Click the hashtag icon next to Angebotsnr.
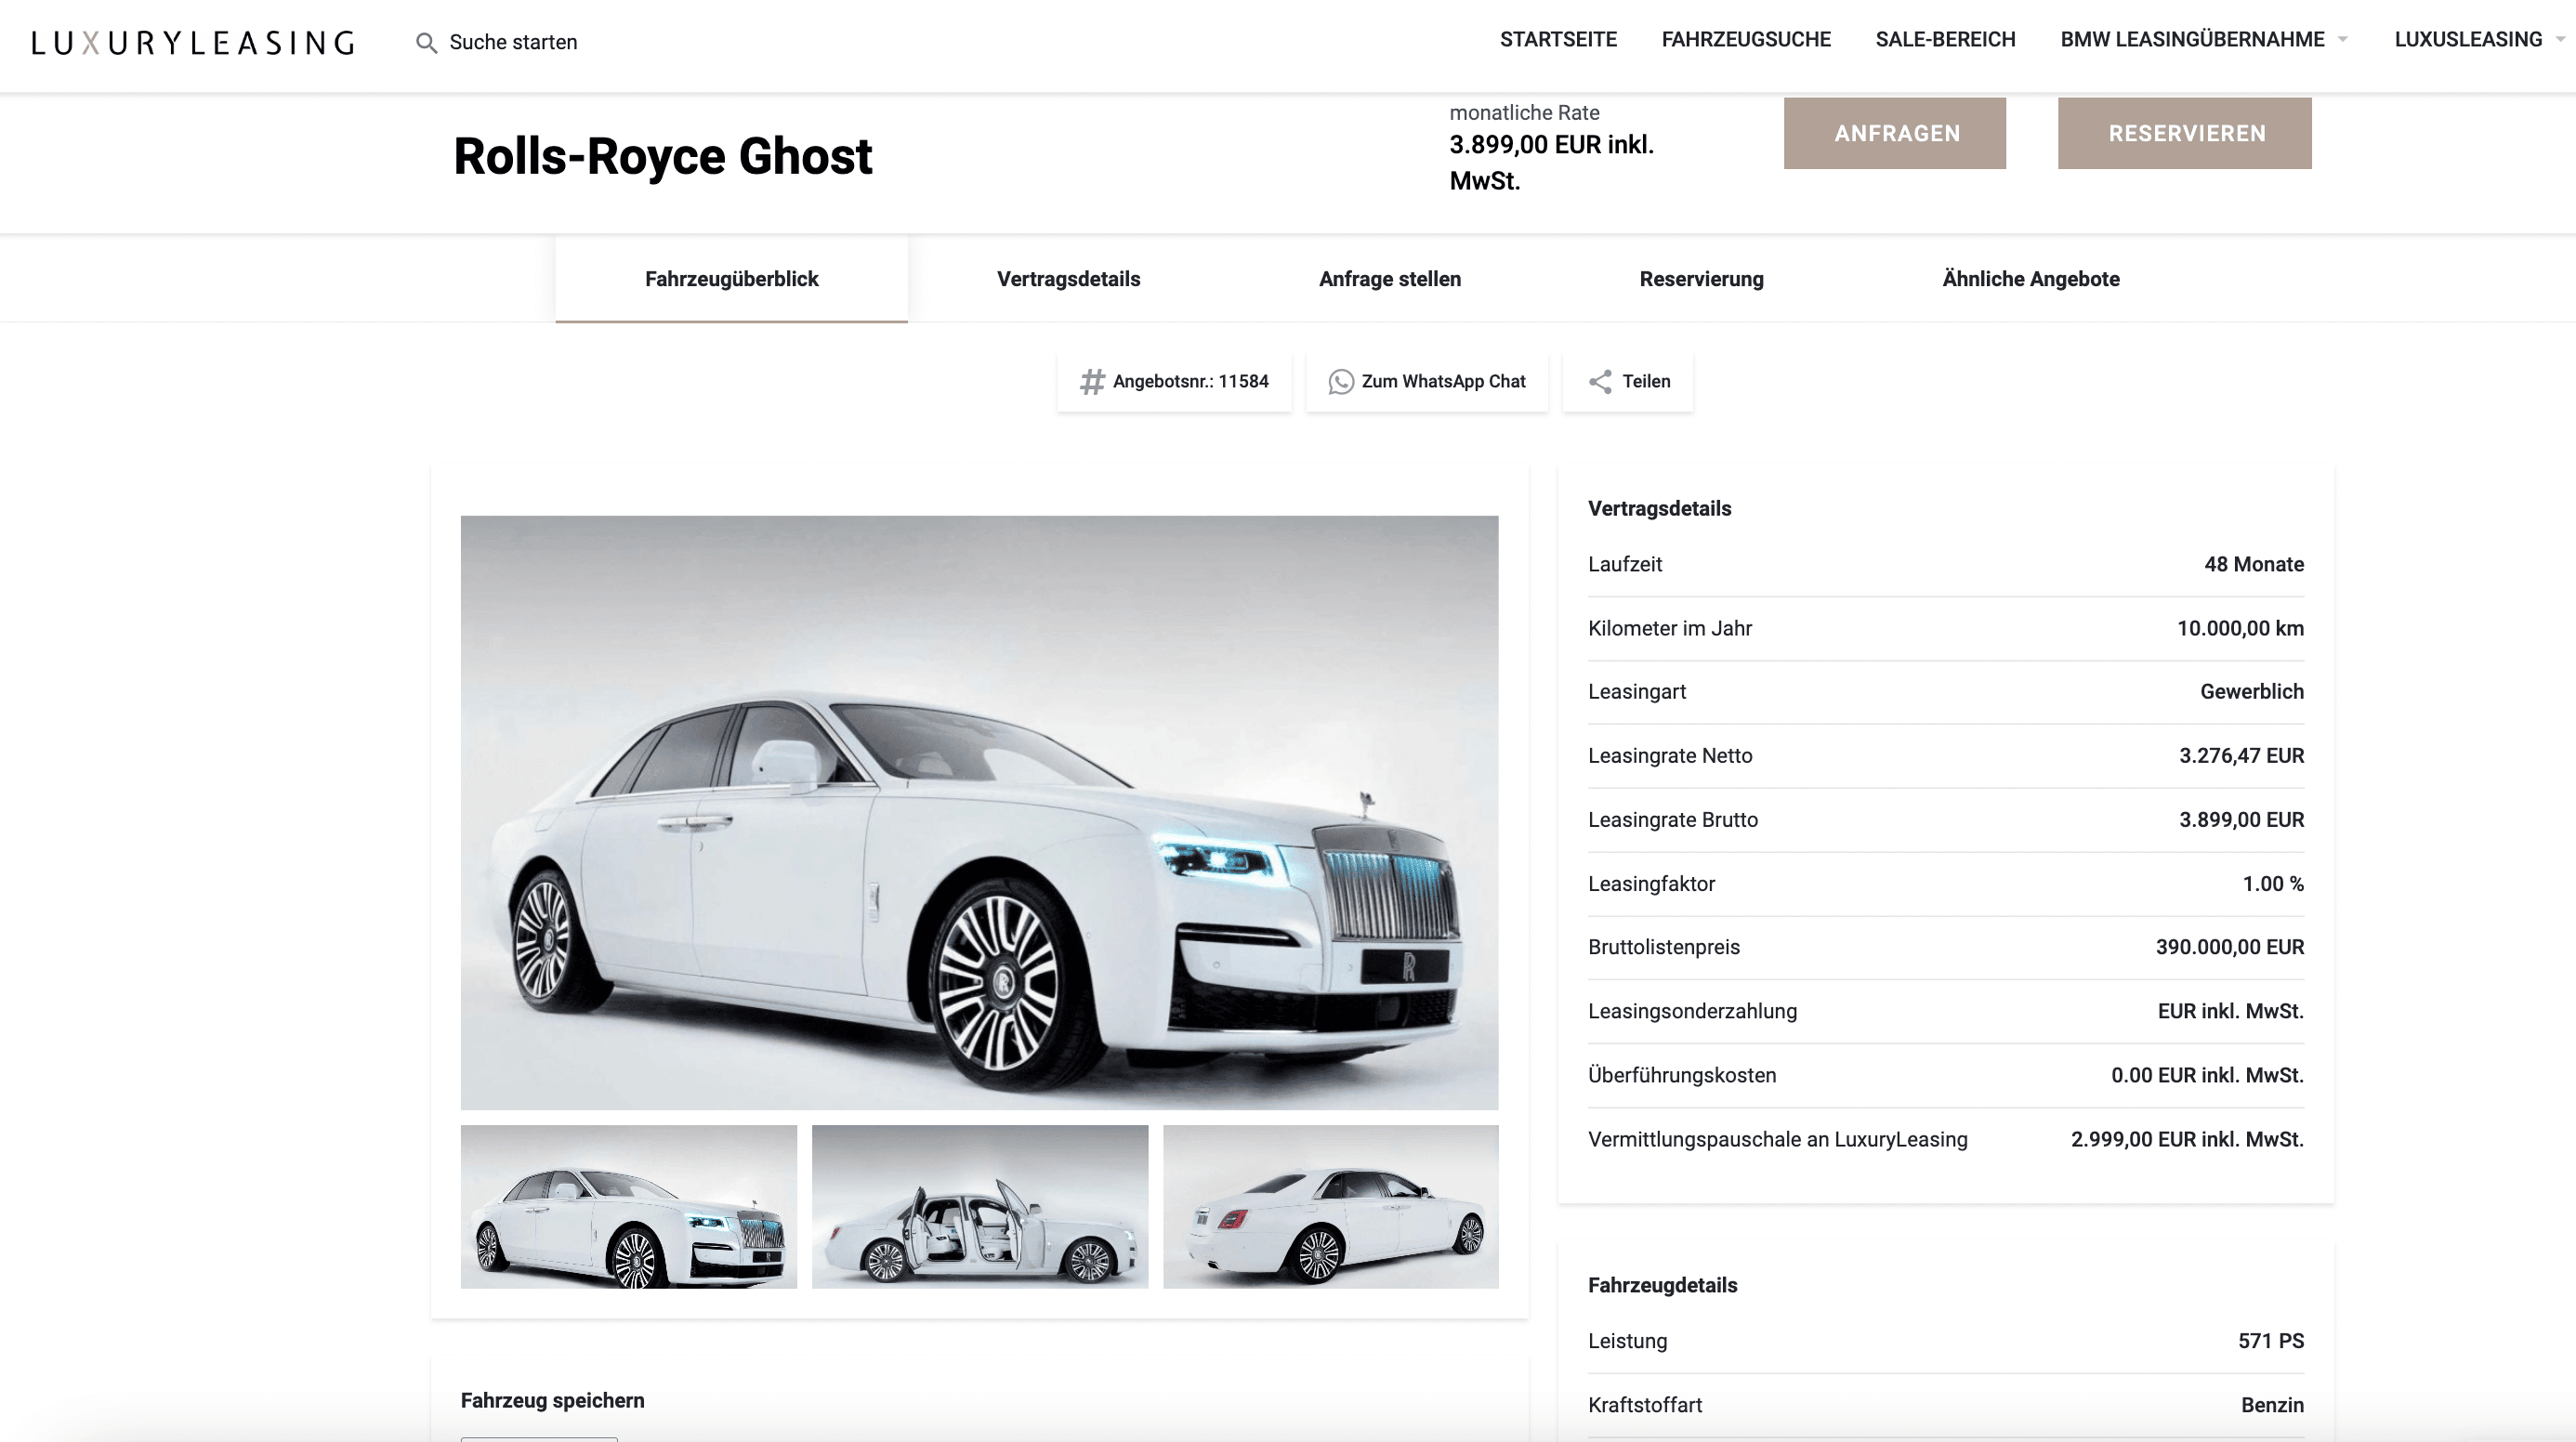Image resolution: width=2576 pixels, height=1442 pixels. click(1092, 381)
